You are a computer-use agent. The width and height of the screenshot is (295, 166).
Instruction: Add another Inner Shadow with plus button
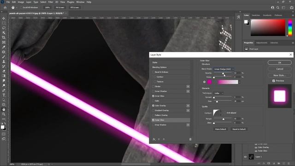pyautogui.click(x=188, y=91)
